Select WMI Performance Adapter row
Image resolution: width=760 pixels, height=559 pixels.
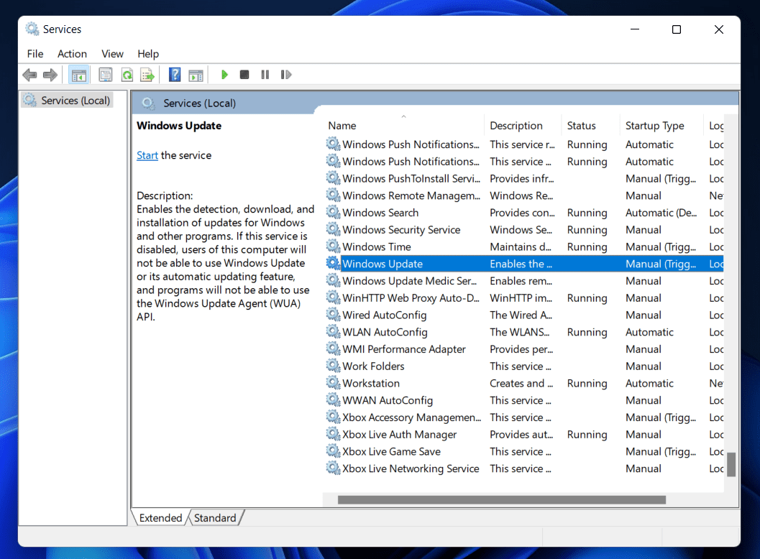click(524, 349)
